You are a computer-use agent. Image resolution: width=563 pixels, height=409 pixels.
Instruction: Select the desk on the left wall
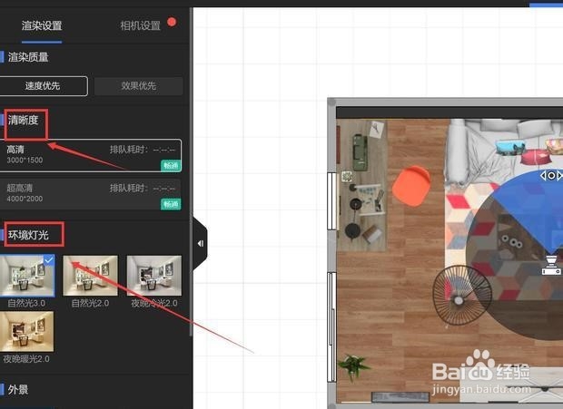tap(361, 185)
